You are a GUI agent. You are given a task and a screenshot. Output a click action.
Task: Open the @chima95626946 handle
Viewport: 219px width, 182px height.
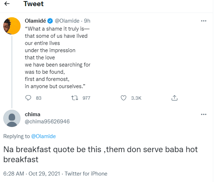47,122
